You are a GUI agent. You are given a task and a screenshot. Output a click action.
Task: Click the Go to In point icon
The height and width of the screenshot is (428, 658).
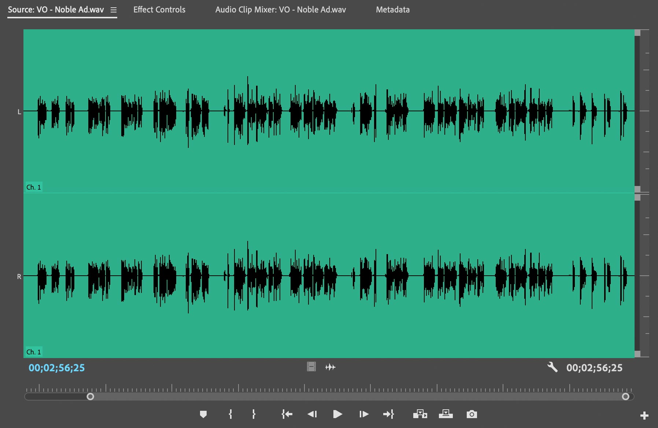coord(287,414)
